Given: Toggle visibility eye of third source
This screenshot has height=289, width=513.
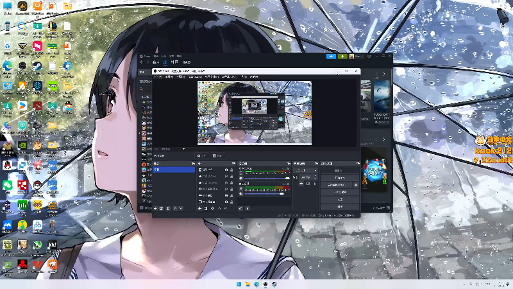Looking at the screenshot, I should click(x=226, y=182).
